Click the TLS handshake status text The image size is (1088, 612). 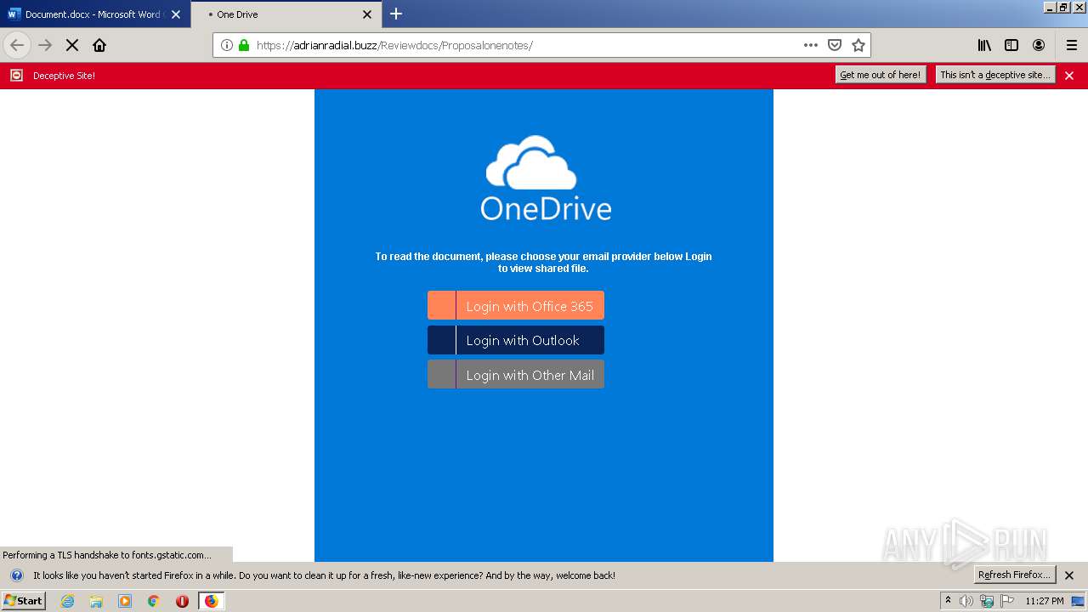107,555
